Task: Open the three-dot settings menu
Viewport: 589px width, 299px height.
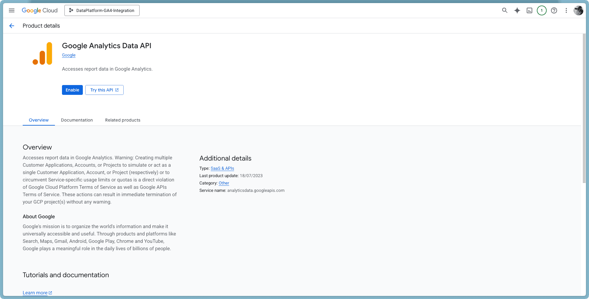Action: 566,10
